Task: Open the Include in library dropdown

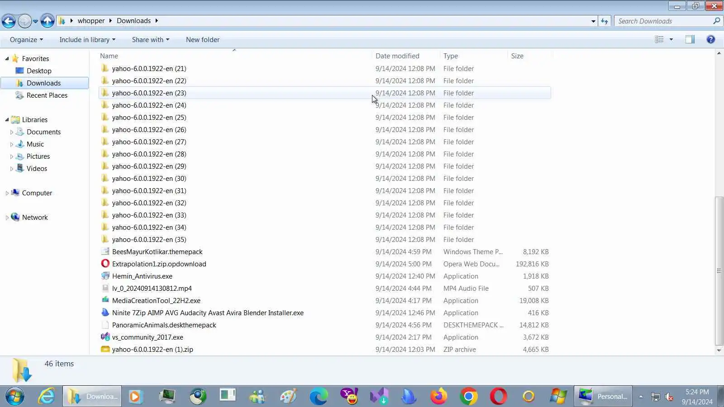Action: click(x=87, y=39)
